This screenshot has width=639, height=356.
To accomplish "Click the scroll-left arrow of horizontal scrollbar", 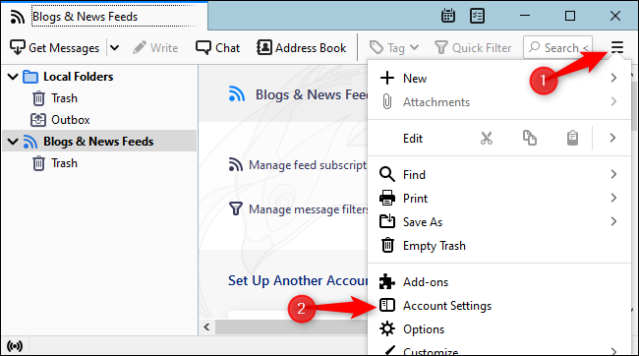I will [207, 327].
